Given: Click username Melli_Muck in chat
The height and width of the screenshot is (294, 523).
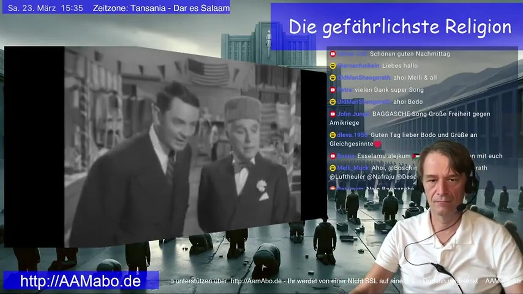Looking at the screenshot, I should (353, 168).
